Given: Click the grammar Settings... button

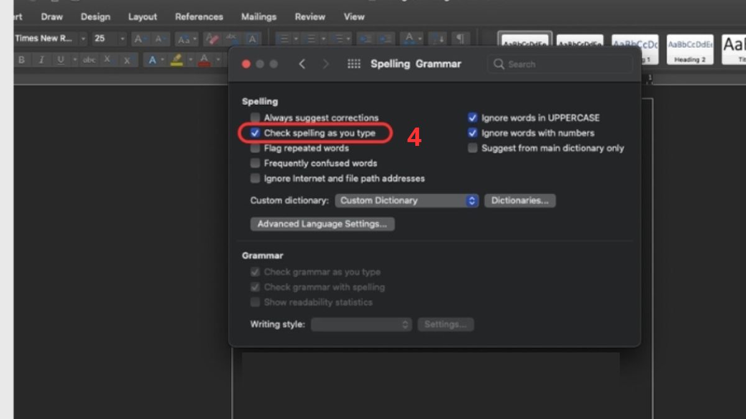Looking at the screenshot, I should 445,324.
